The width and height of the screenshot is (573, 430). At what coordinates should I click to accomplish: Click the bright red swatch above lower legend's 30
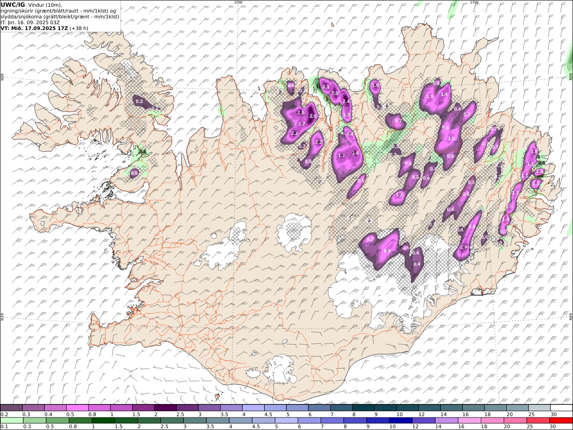click(561, 421)
